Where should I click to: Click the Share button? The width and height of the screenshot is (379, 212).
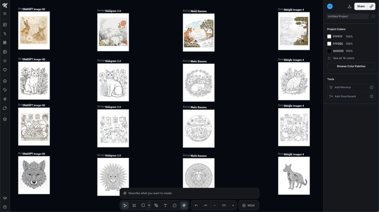coord(360,6)
